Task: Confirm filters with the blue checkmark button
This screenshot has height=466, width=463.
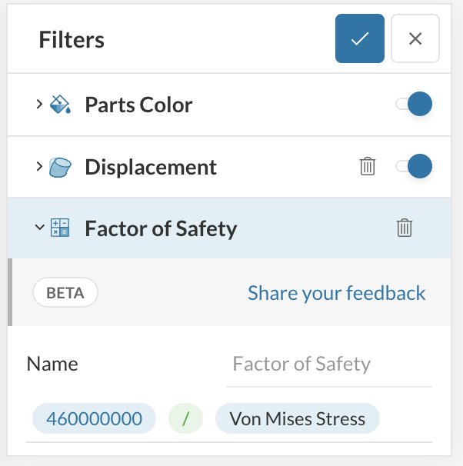Action: (x=359, y=38)
